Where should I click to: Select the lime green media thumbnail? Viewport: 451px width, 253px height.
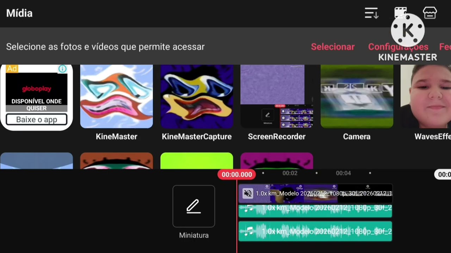click(197, 161)
